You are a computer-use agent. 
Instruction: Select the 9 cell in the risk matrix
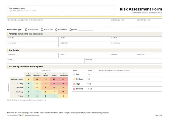coord(45,88)
